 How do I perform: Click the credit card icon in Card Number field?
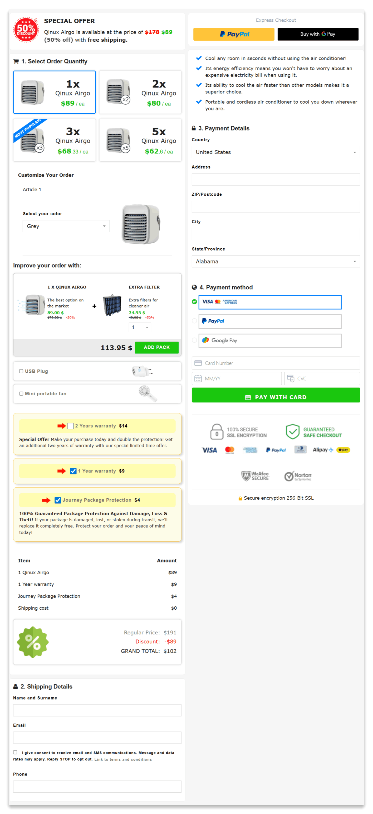(x=198, y=363)
